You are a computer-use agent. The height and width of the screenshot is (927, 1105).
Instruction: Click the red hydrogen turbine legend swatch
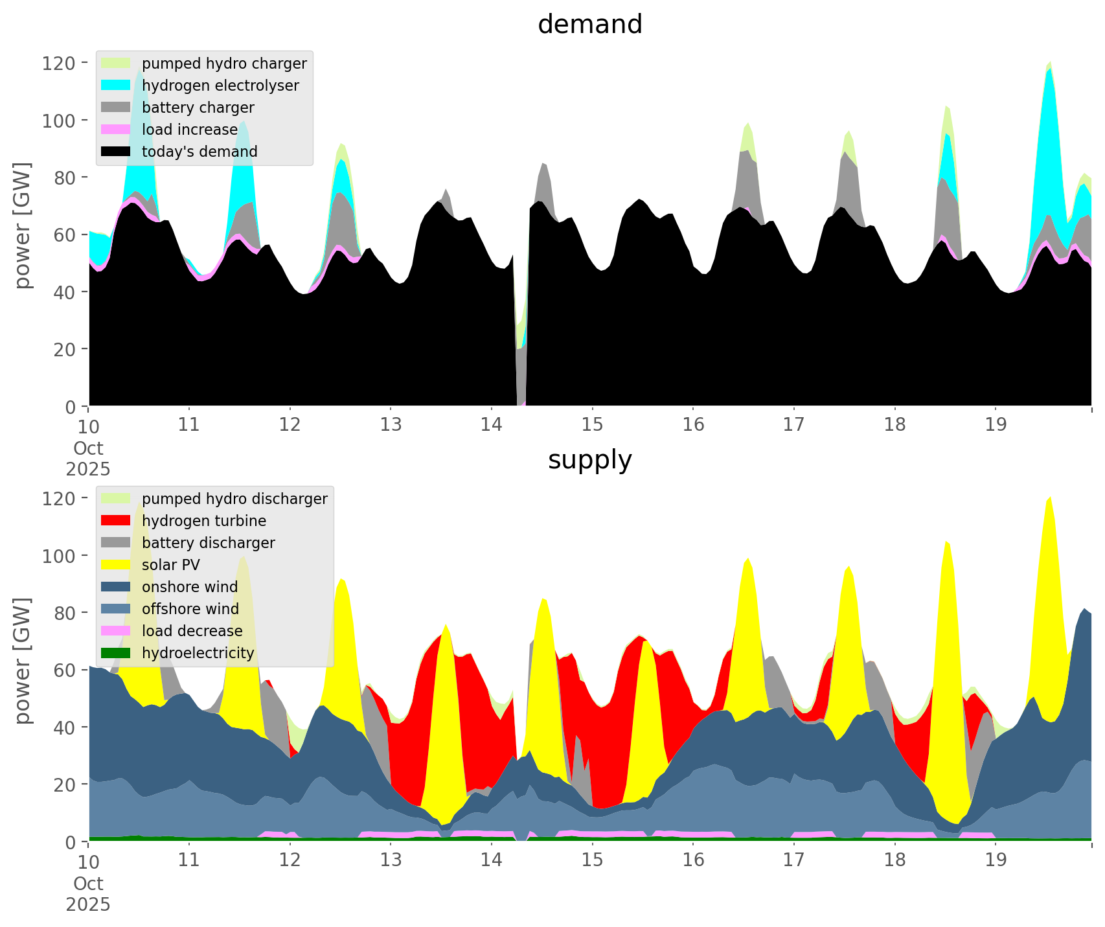point(115,521)
